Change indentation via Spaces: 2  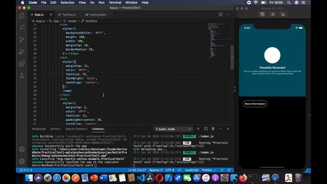tap(155, 170)
